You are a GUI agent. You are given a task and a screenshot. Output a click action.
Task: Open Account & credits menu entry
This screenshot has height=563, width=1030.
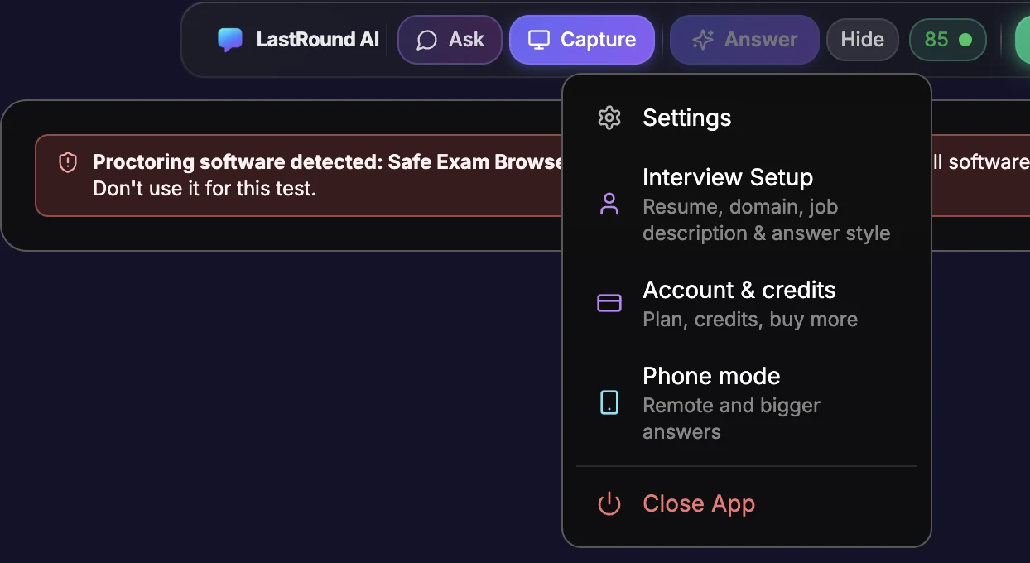747,304
